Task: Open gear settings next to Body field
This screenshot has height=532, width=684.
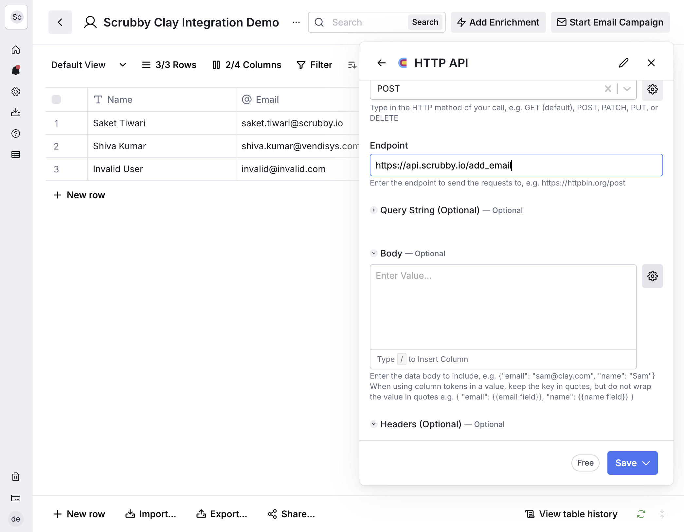Action: point(653,276)
